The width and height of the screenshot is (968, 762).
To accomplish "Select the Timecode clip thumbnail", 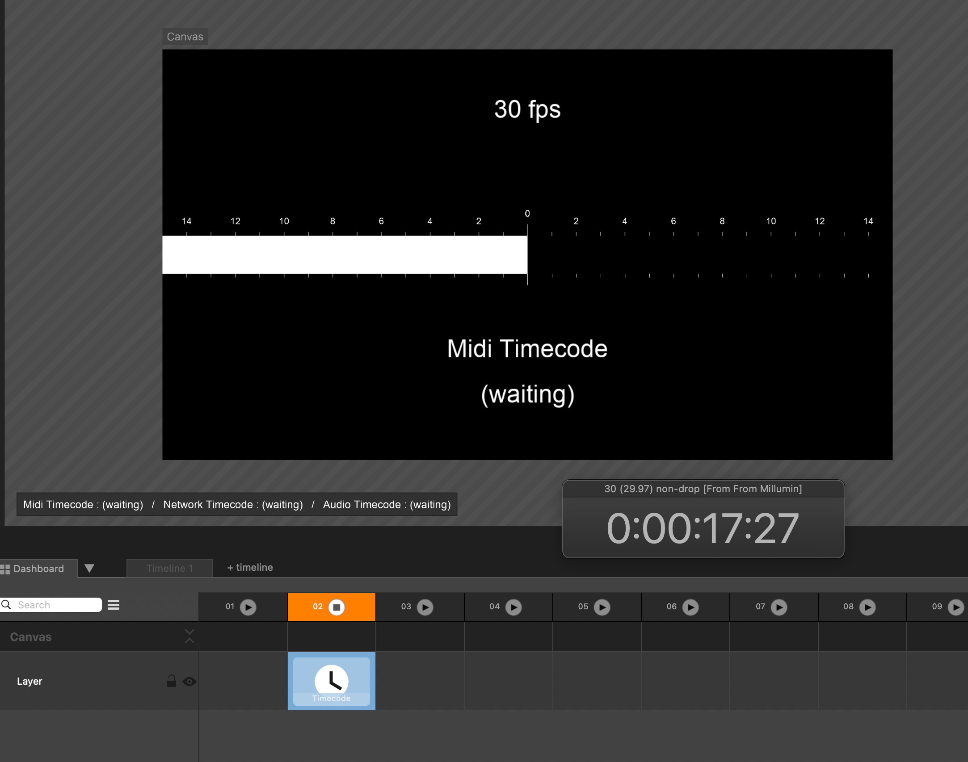I will click(x=331, y=681).
